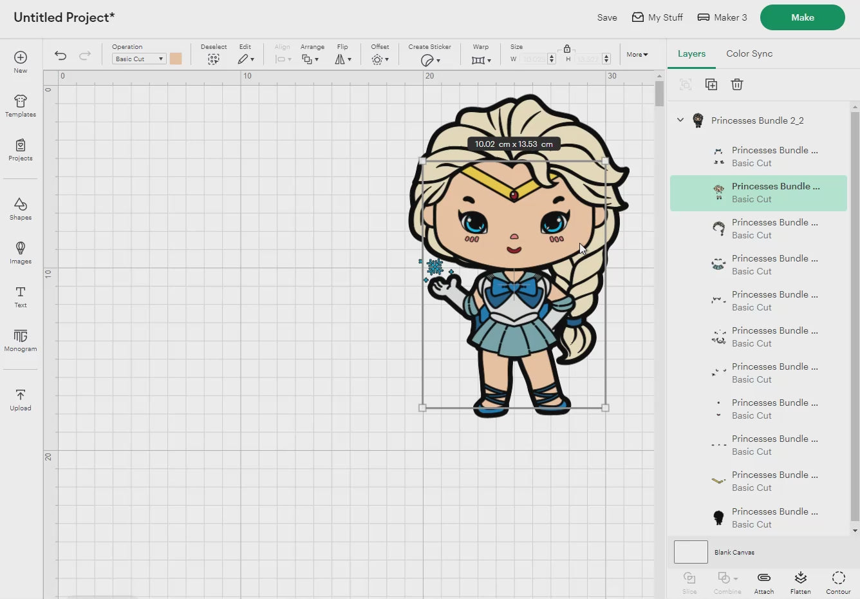This screenshot has width=860, height=599.
Task: Open the Edit pencil tool
Action: coord(245,59)
